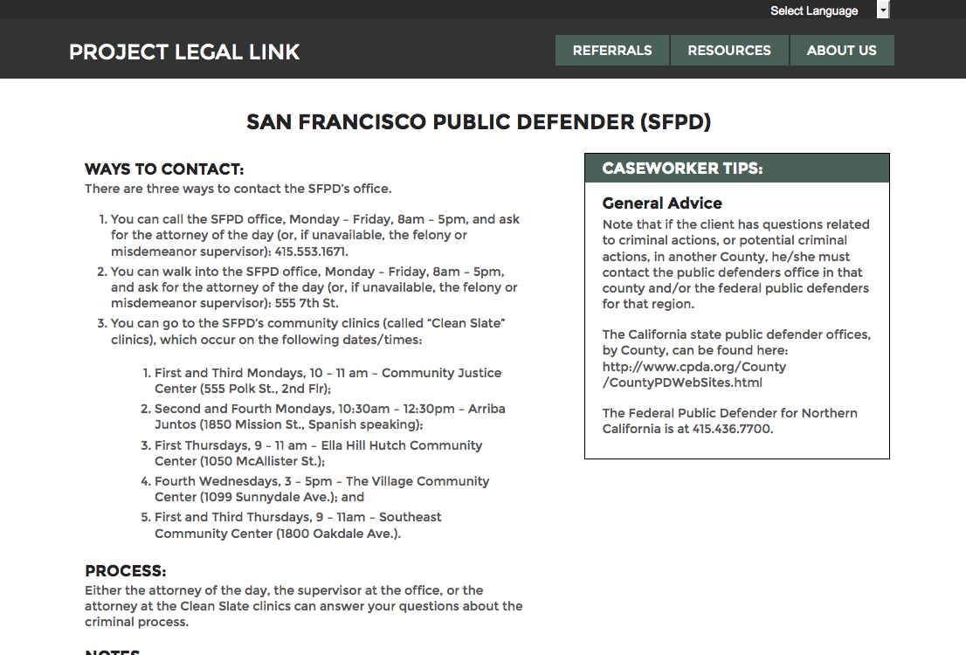This screenshot has height=655, width=966.
Task: Click the SFPD office phone number 415.553.1671
Action: [x=311, y=252]
